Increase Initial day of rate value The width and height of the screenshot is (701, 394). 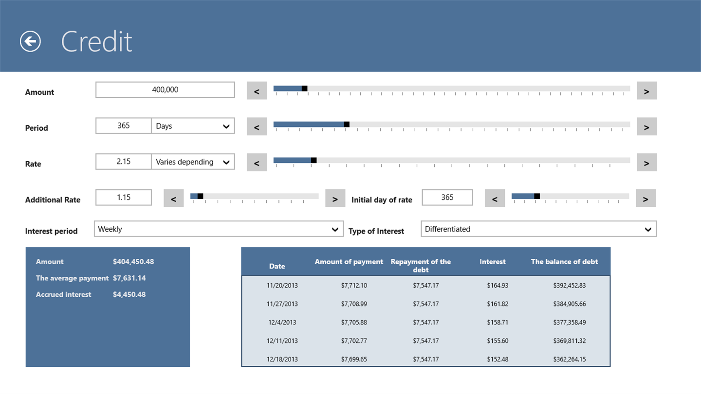(x=646, y=198)
